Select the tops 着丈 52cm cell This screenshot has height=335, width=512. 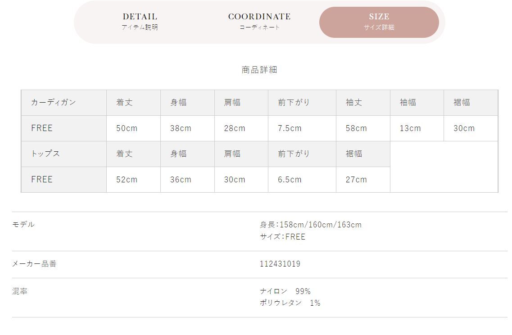(x=134, y=180)
